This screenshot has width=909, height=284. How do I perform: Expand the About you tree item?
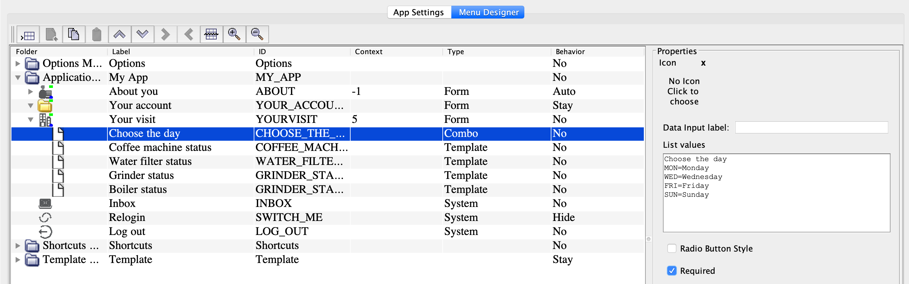(x=31, y=92)
